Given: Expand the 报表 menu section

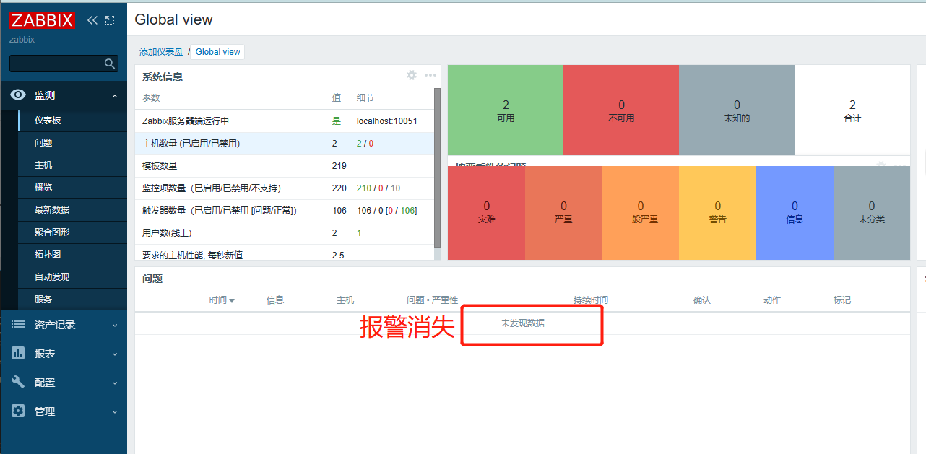Looking at the screenshot, I should coord(114,354).
